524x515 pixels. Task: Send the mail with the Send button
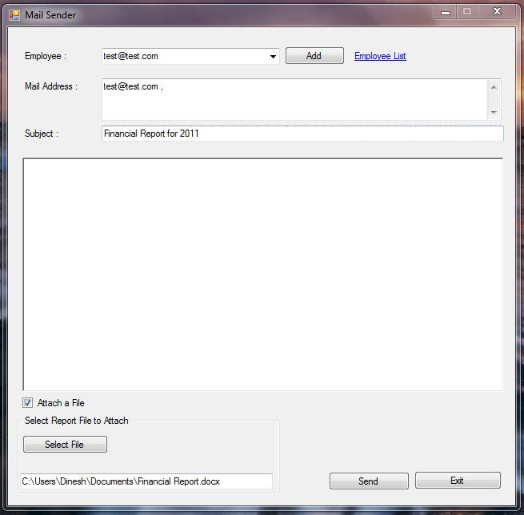click(x=369, y=481)
